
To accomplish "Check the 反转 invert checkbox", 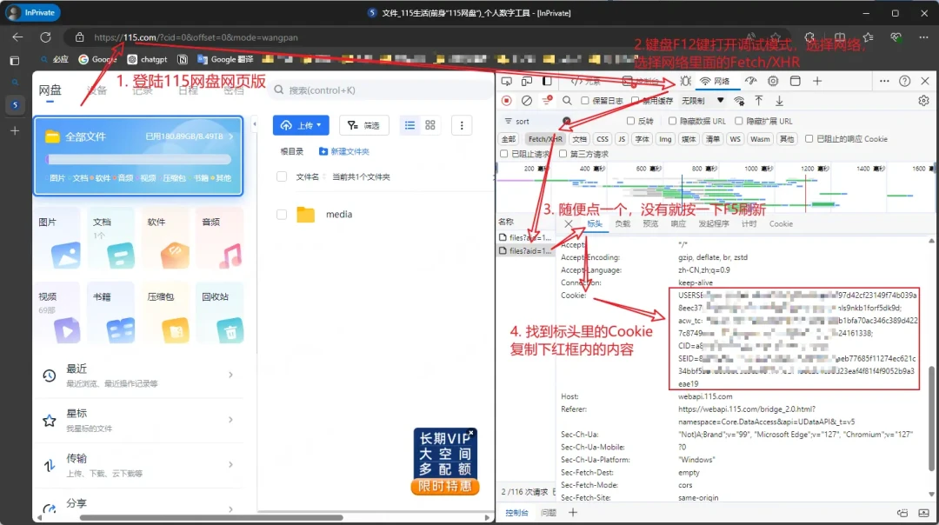I will click(630, 121).
